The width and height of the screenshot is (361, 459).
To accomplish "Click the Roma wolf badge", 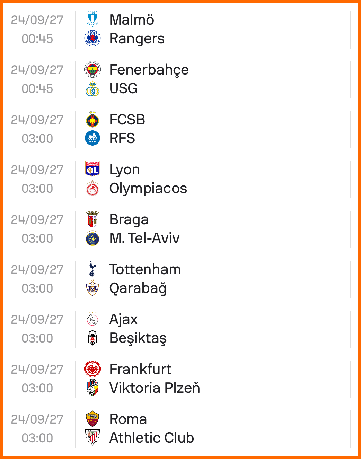I will [93, 419].
